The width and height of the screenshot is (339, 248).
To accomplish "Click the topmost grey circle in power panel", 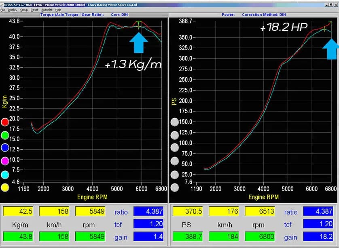I will point(174,122).
